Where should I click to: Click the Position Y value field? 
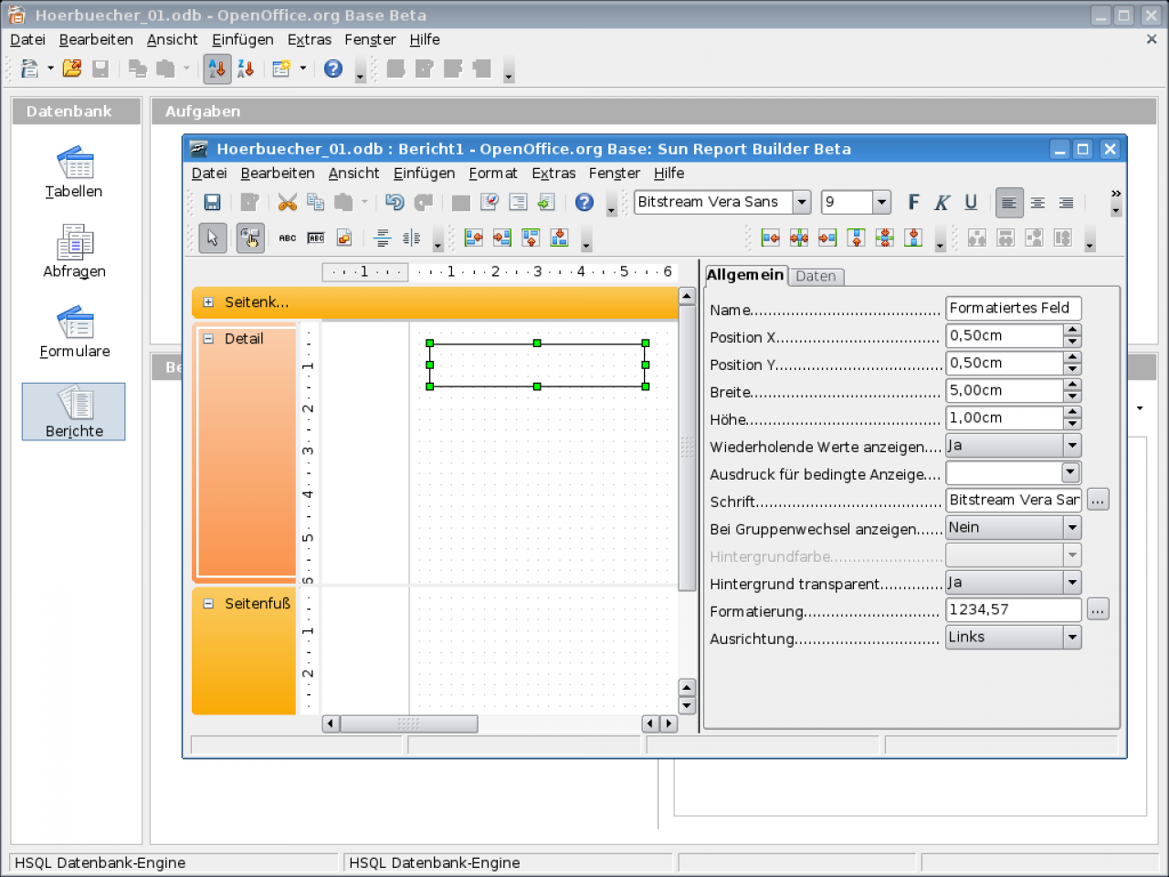point(1005,363)
